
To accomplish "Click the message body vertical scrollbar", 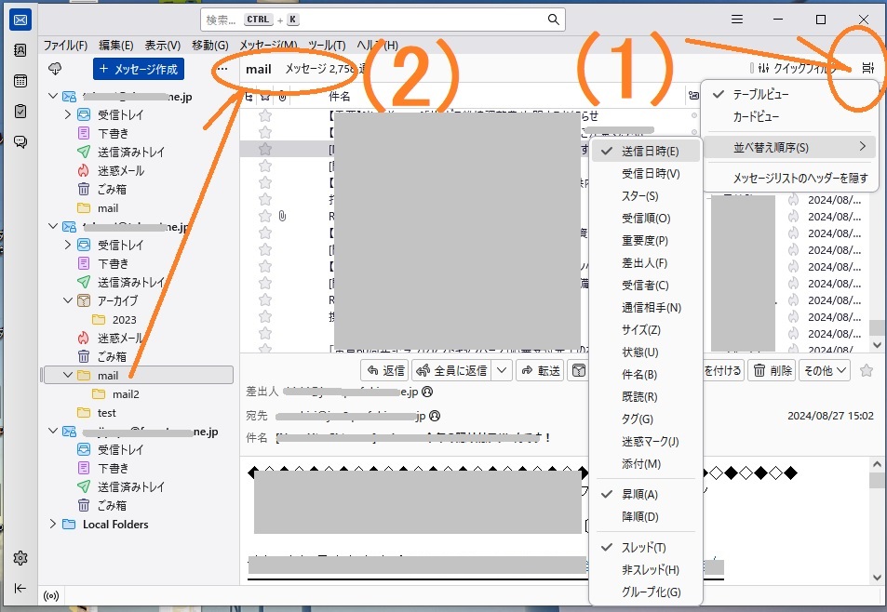I will [x=876, y=521].
